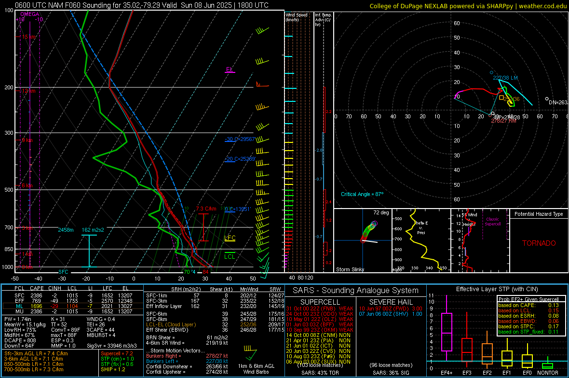Click the weather.cod.edu credit text

tap(543, 6)
